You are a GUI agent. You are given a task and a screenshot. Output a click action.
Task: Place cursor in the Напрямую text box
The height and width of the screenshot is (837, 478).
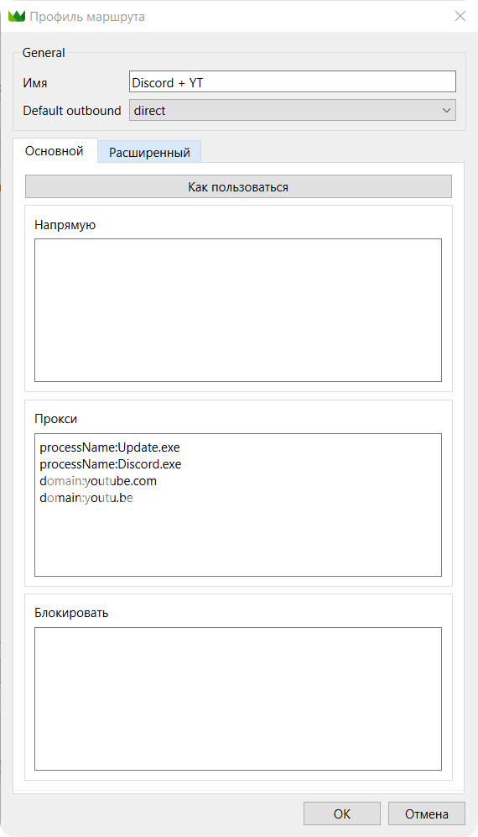238,310
